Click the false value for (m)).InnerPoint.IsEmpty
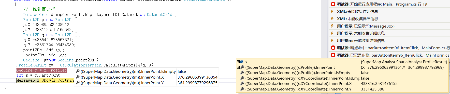 (x=182, y=72)
